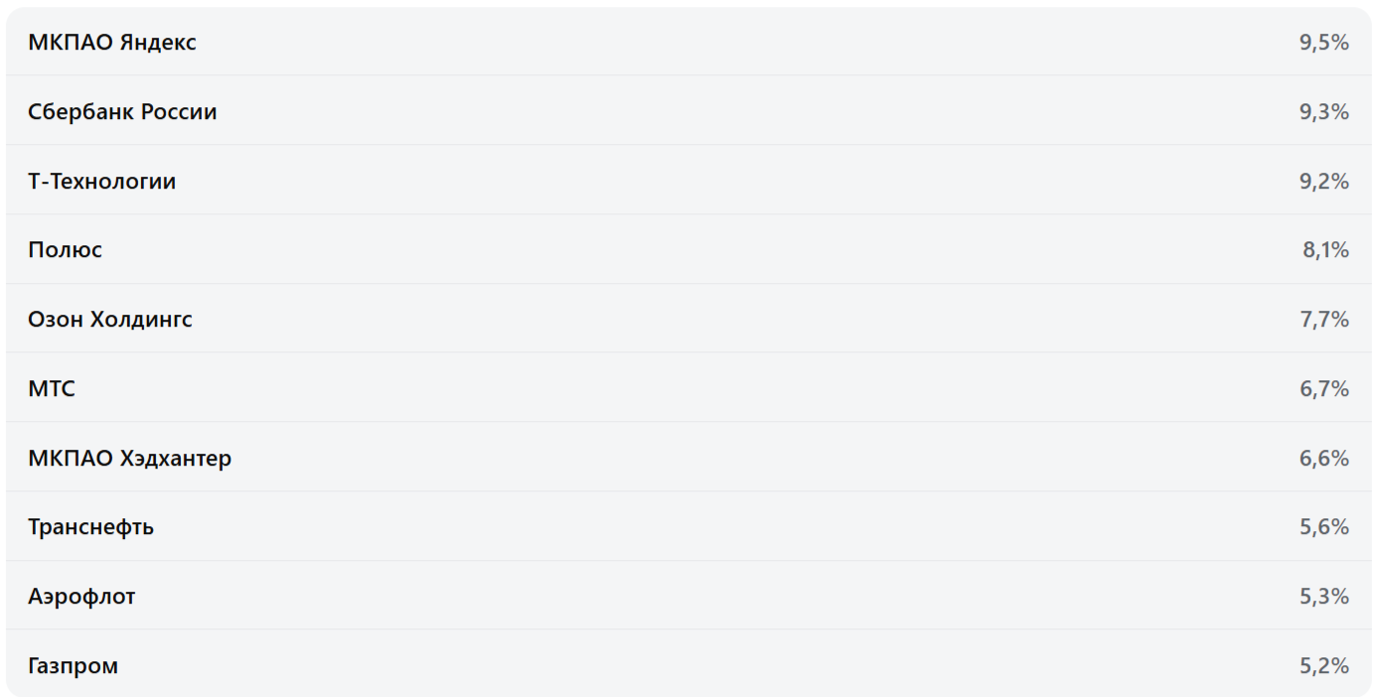The height and width of the screenshot is (697, 1374).
Task: Click the 6,6% share value
Action: coord(1323,459)
